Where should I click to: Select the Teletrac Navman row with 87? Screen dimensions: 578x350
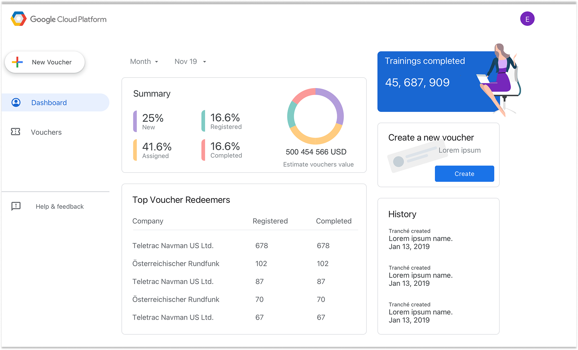click(245, 281)
